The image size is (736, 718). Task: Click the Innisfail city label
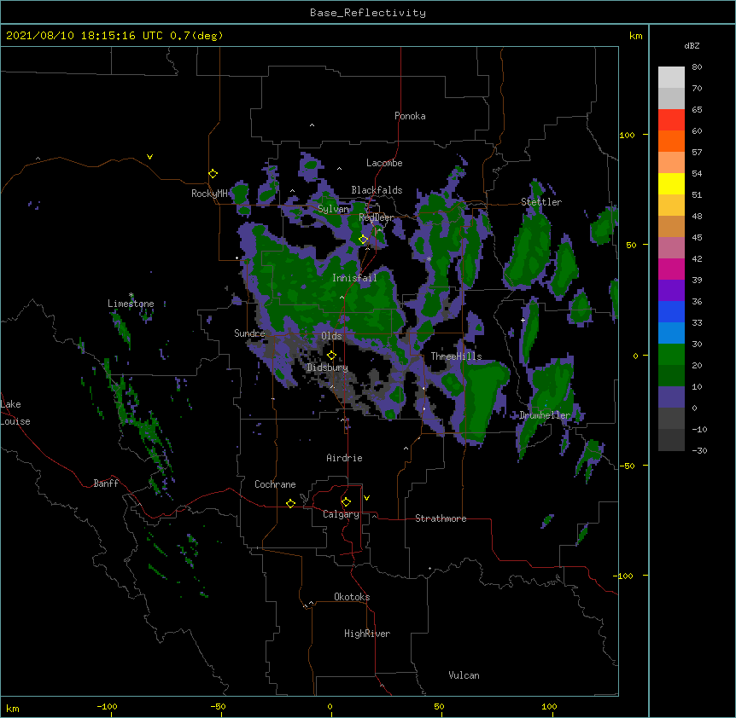coord(354,278)
